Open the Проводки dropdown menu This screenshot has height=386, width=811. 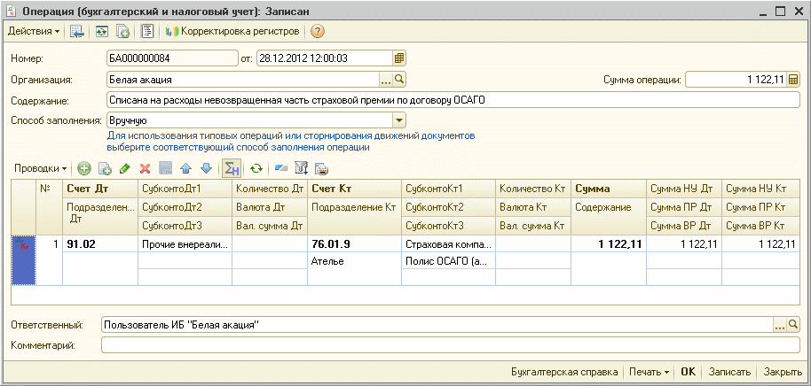tap(41, 168)
